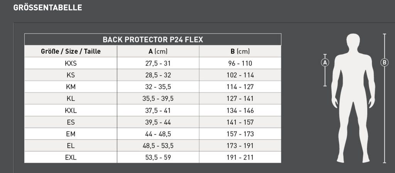The image size is (395, 173).
Task: Click the Größe / Size / Taille column header
Action: tap(71, 51)
